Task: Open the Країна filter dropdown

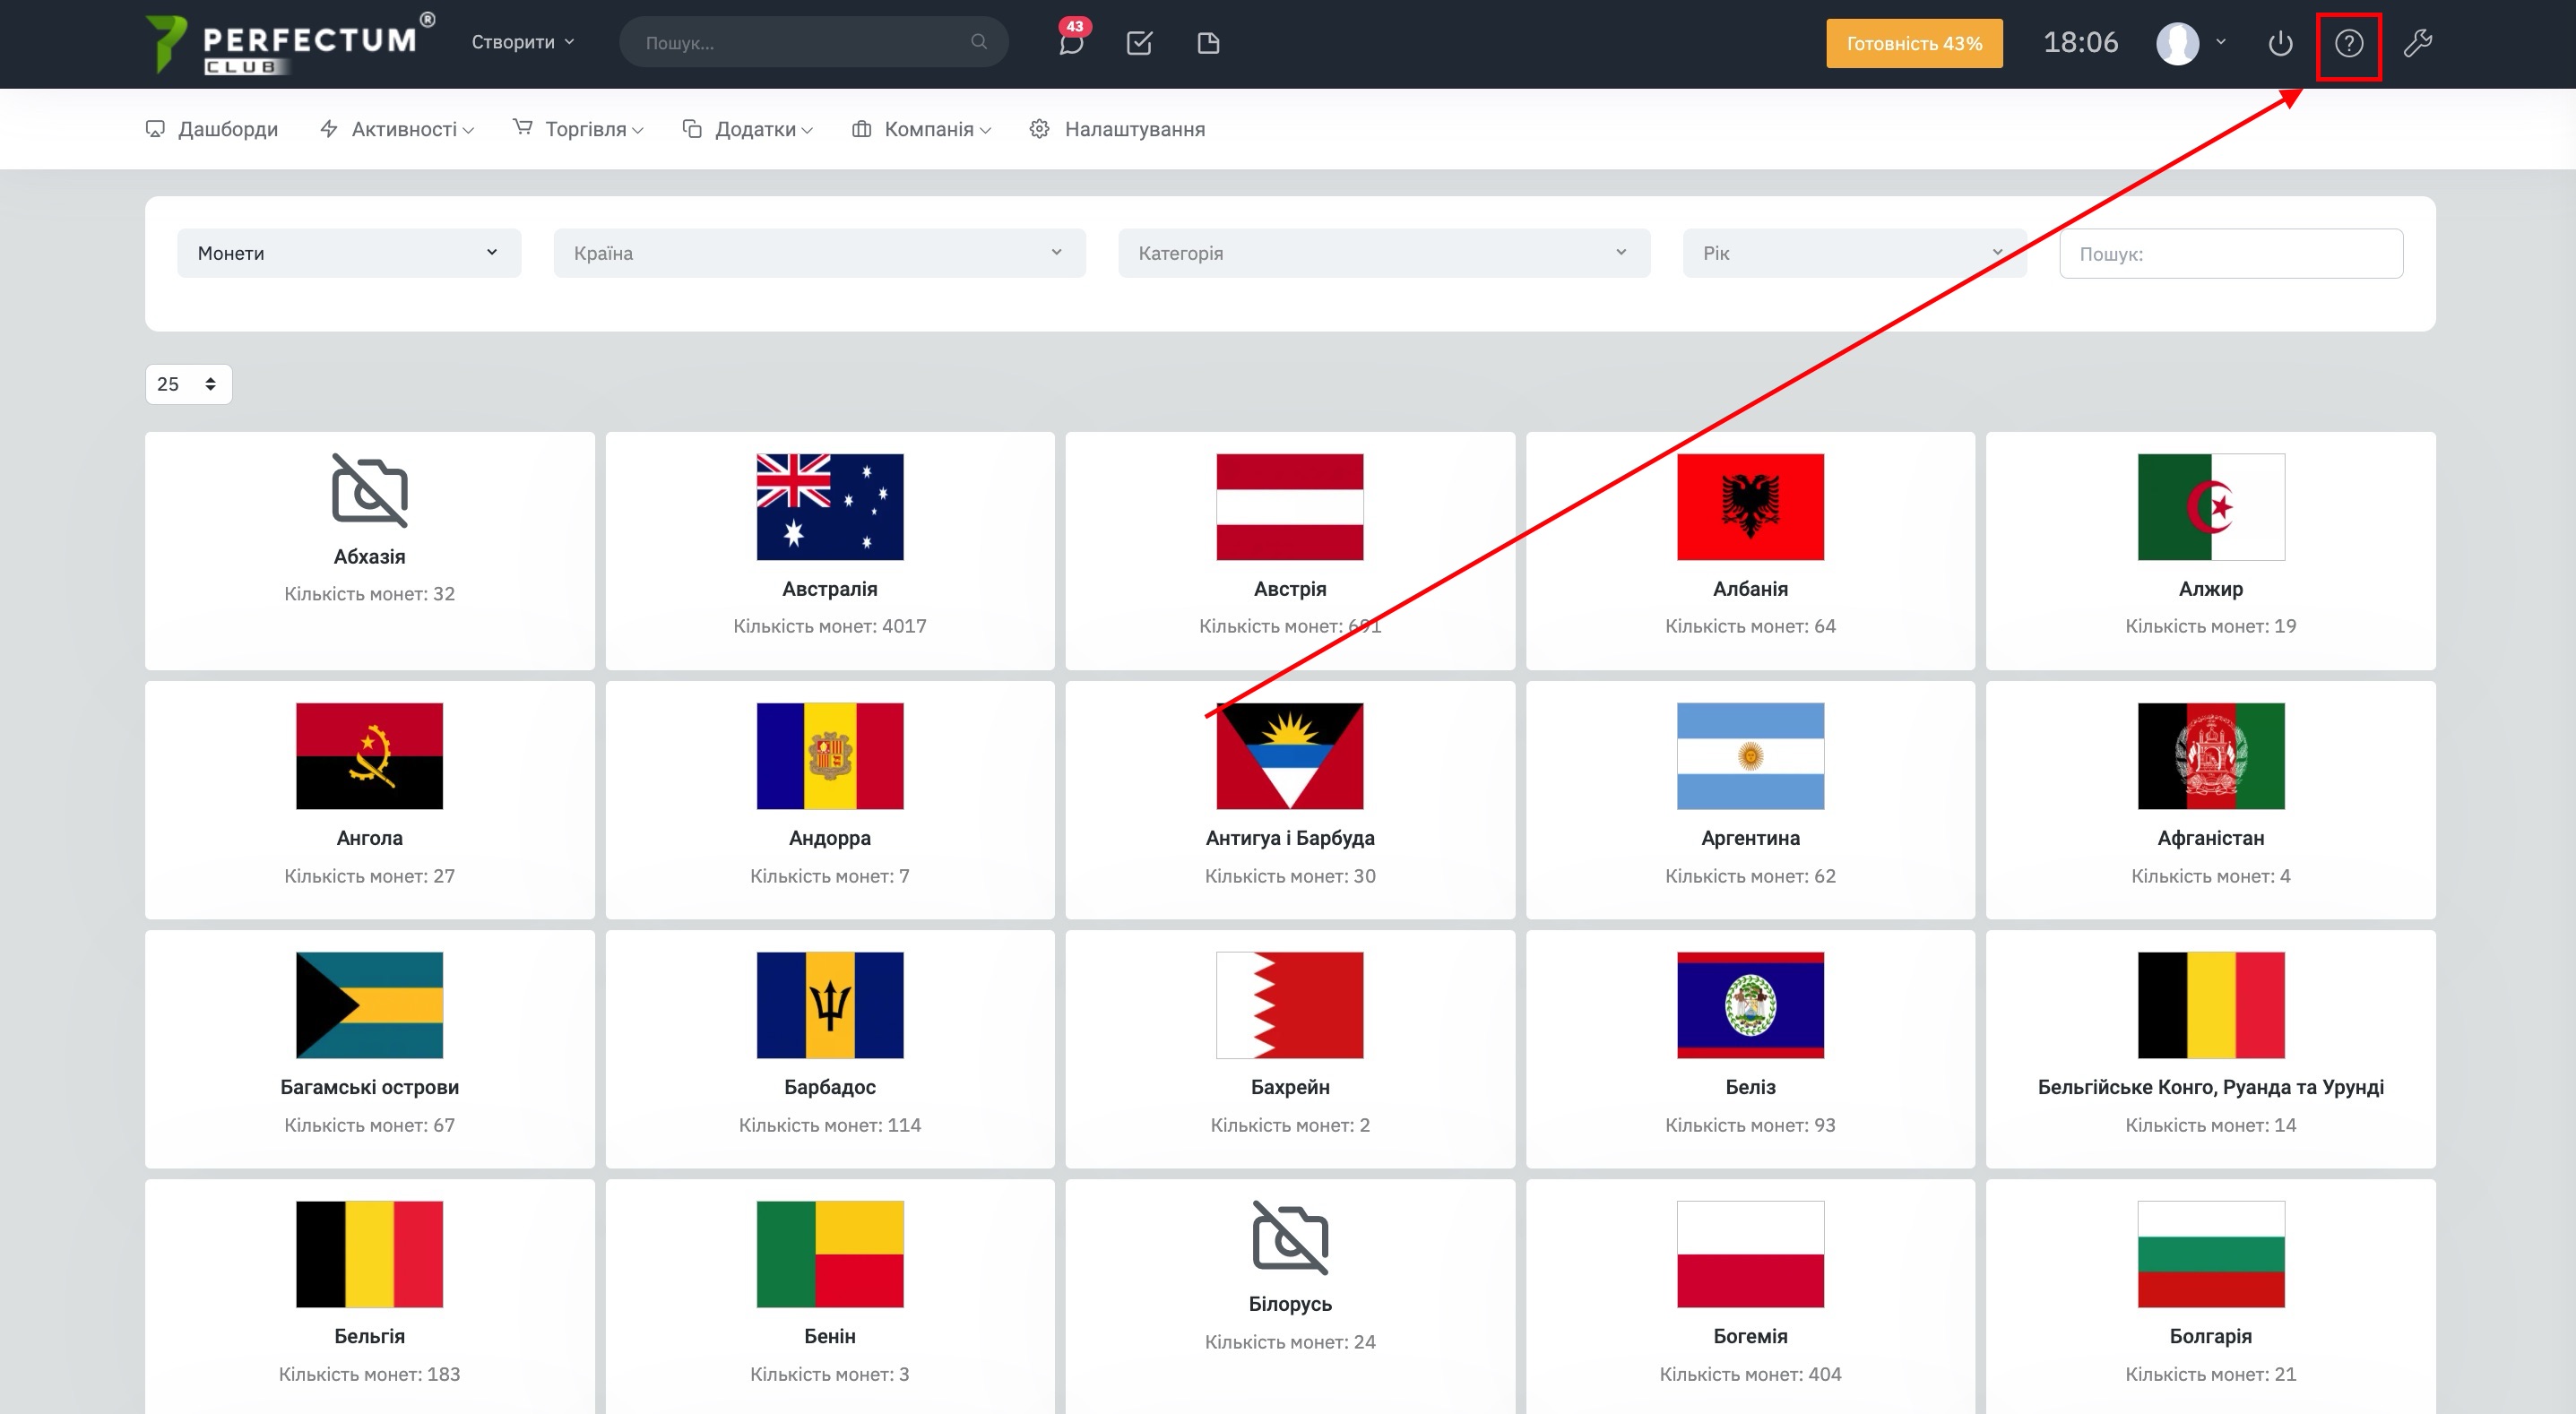Action: point(818,253)
